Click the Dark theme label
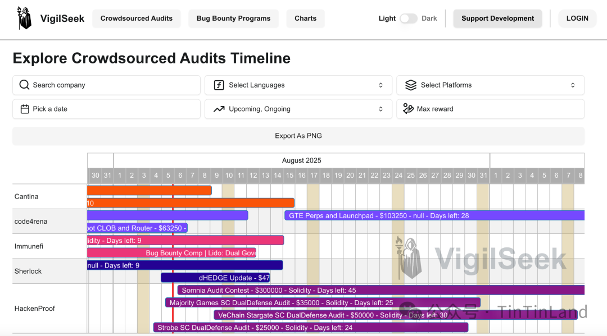 click(x=429, y=18)
